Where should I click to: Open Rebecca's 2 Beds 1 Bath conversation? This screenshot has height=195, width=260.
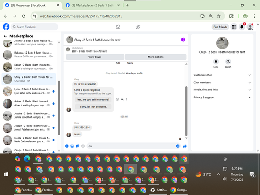(x=29, y=55)
